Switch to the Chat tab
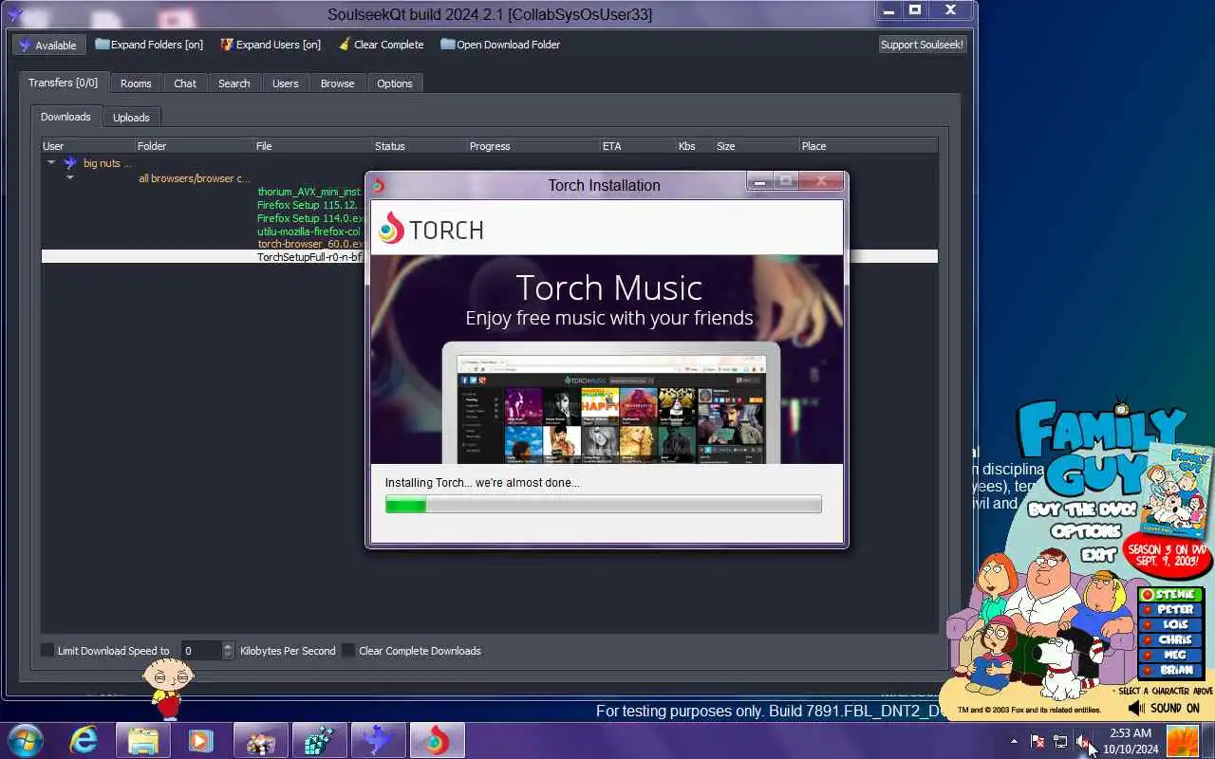Image resolution: width=1215 pixels, height=759 pixels. point(185,83)
